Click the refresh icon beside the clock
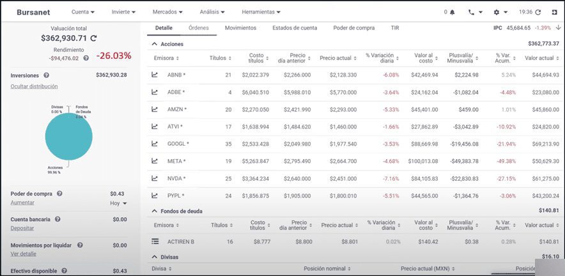This screenshot has width=565, height=276. point(538,12)
